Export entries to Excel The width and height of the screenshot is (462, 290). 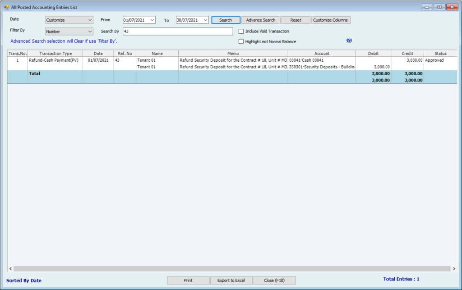(231, 280)
